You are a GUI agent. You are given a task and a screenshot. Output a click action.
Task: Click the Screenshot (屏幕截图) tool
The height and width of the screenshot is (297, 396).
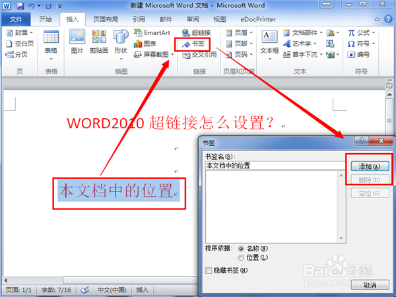point(151,55)
